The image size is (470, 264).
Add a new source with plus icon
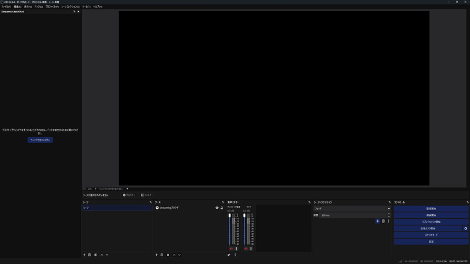[x=156, y=255]
